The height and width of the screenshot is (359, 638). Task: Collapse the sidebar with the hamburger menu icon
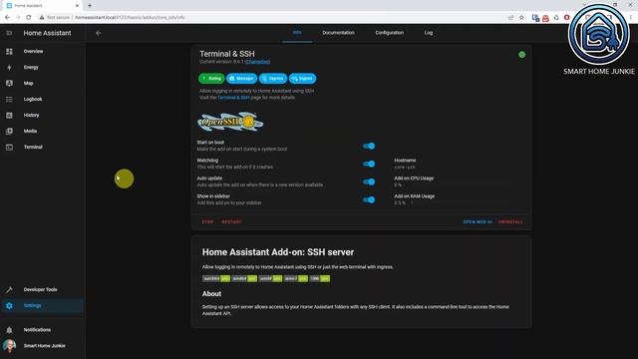click(9, 33)
